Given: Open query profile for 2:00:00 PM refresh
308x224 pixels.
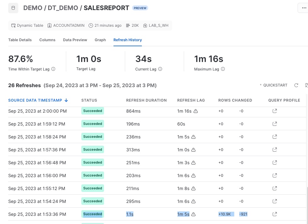Looking at the screenshot, I should pos(275,111).
